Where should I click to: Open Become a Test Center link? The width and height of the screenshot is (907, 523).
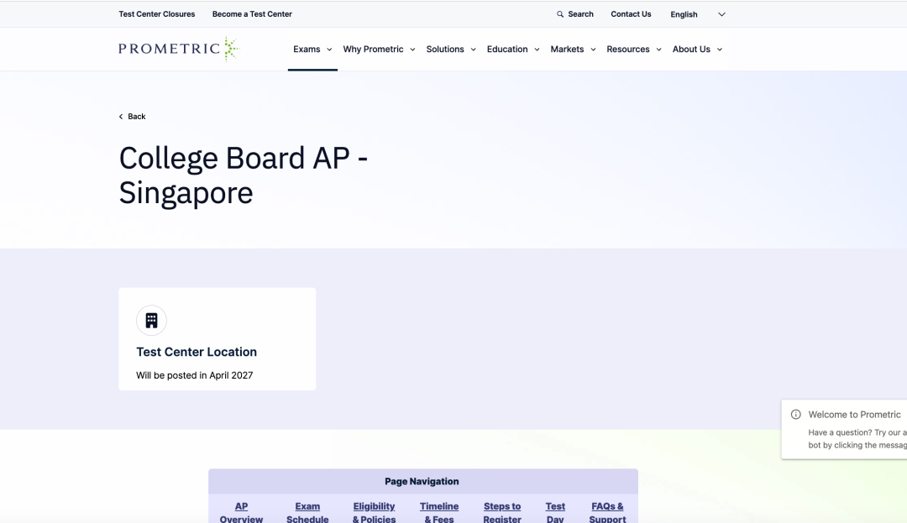(252, 14)
